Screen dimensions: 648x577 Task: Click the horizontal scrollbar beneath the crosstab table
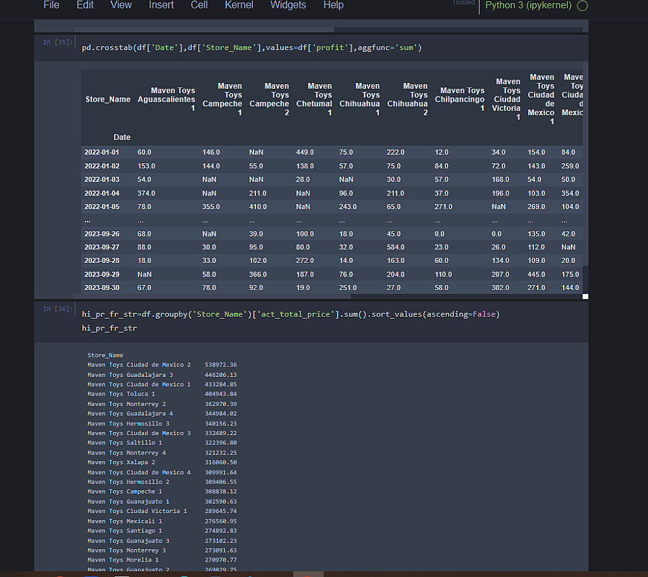[212, 296]
